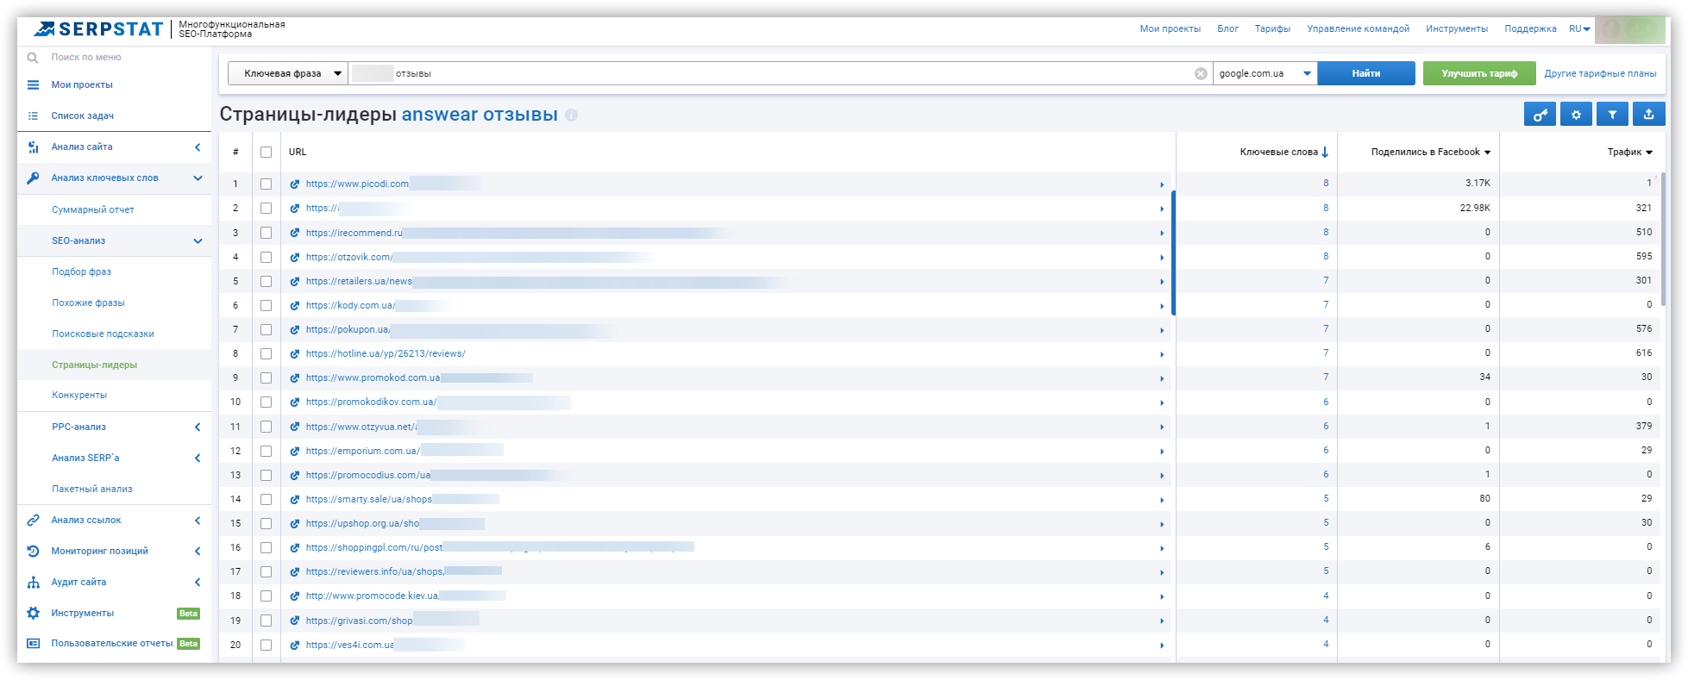Image resolution: width=1688 pixels, height=680 pixels.
Task: Click row arrow for retailers.ua entry
Action: 1162,282
